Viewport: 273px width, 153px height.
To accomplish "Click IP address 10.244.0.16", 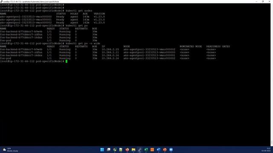I will [110, 55].
